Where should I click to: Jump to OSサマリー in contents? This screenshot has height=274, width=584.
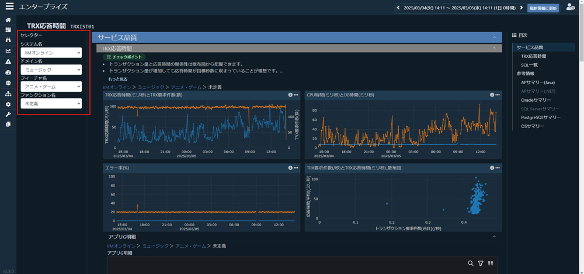[533, 126]
